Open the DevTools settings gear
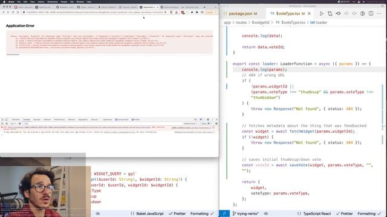This screenshot has width=387, height=217. pos(208,119)
